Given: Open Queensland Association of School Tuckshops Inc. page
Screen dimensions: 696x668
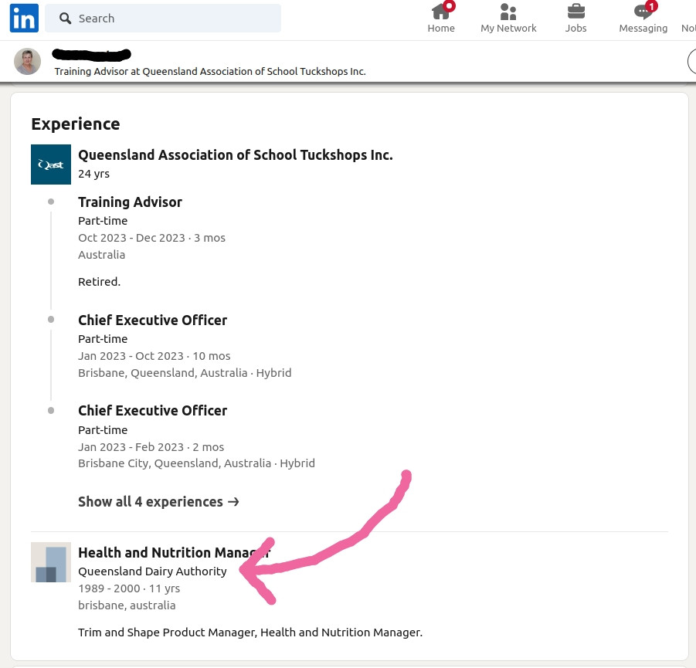Looking at the screenshot, I should point(236,155).
